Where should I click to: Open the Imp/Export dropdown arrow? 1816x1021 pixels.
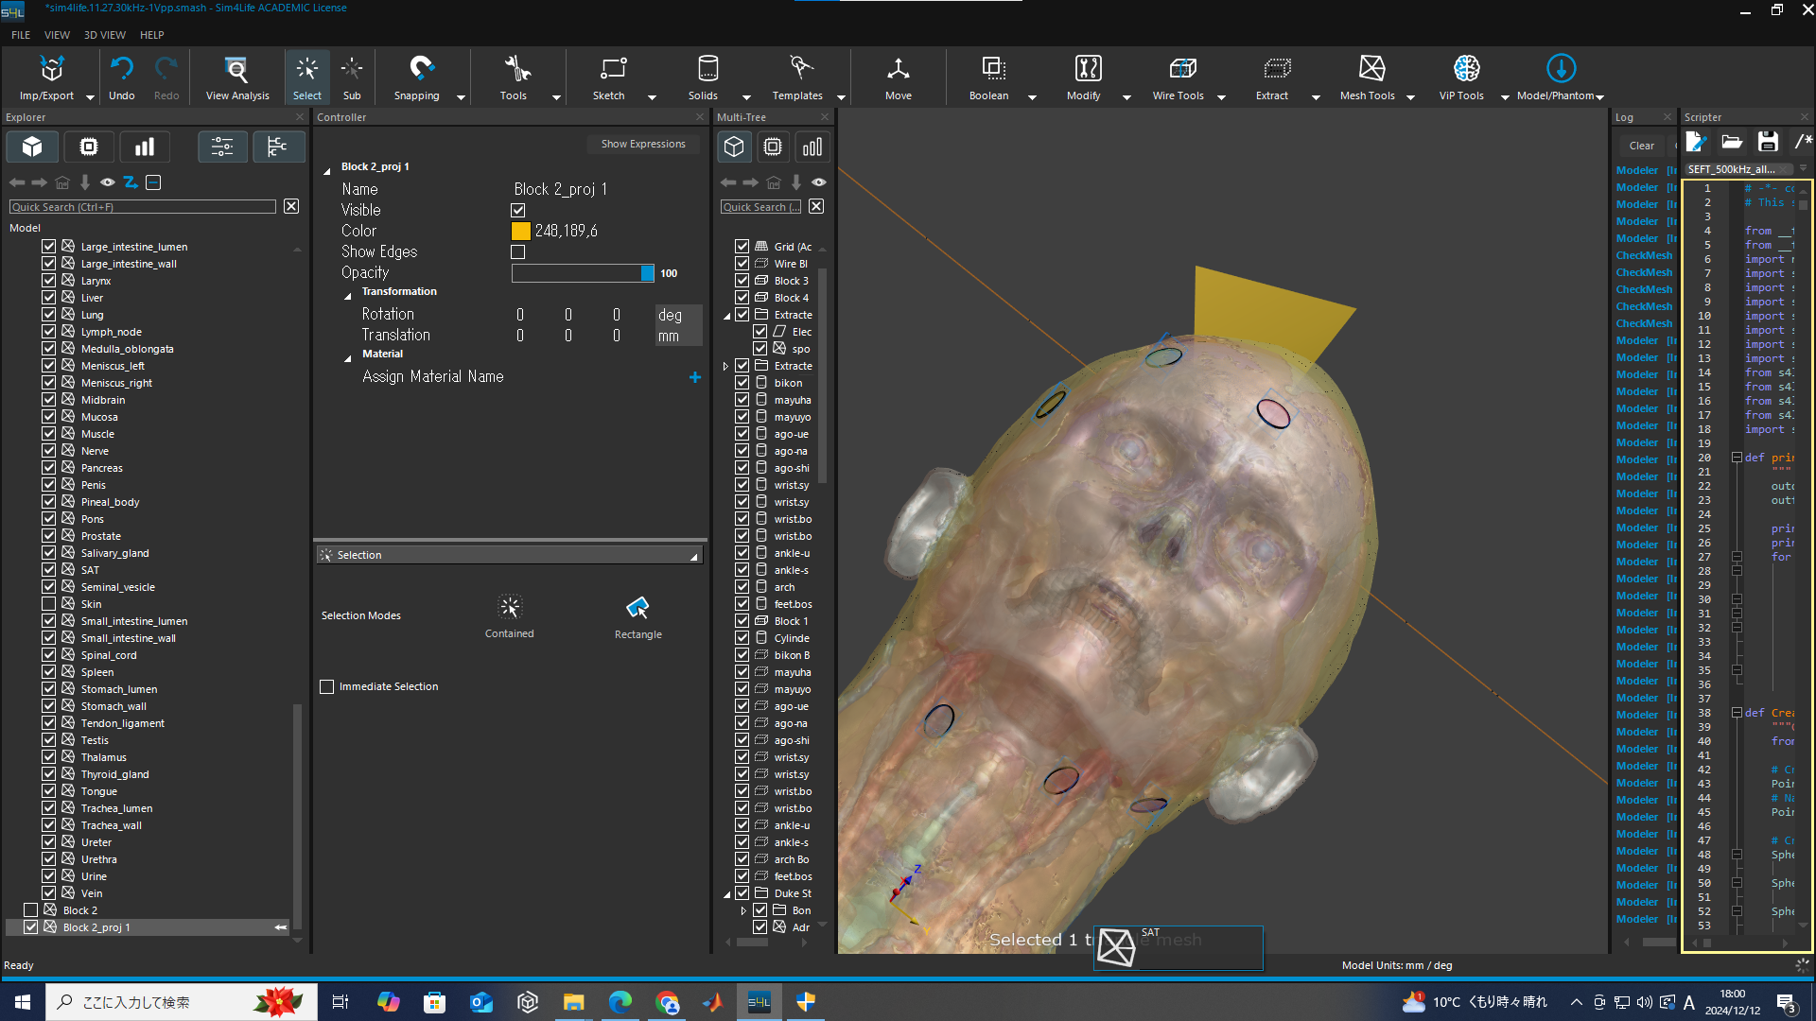[x=91, y=96]
